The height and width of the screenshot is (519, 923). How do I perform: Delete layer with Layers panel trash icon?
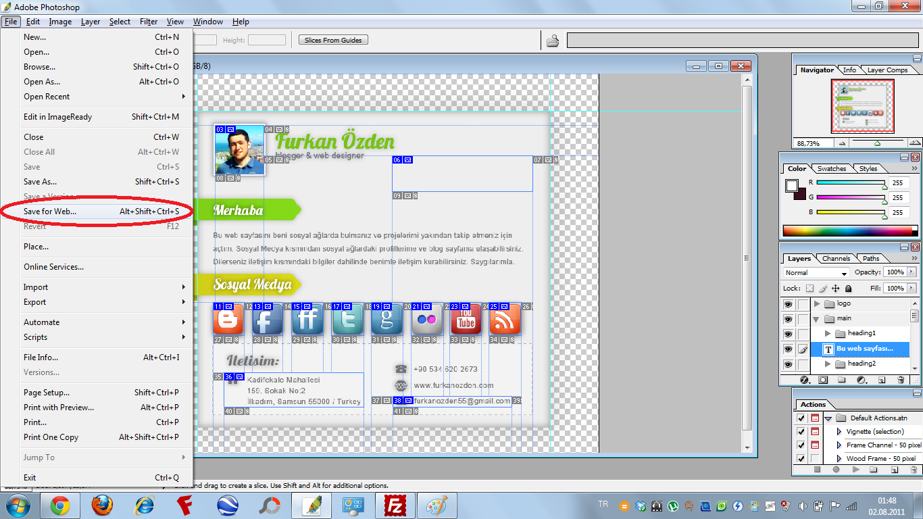pyautogui.click(x=901, y=380)
